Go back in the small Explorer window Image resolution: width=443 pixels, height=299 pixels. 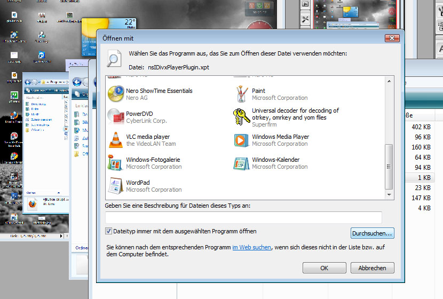(28, 82)
